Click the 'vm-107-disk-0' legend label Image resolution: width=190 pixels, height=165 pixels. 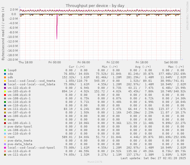tap(19, 113)
